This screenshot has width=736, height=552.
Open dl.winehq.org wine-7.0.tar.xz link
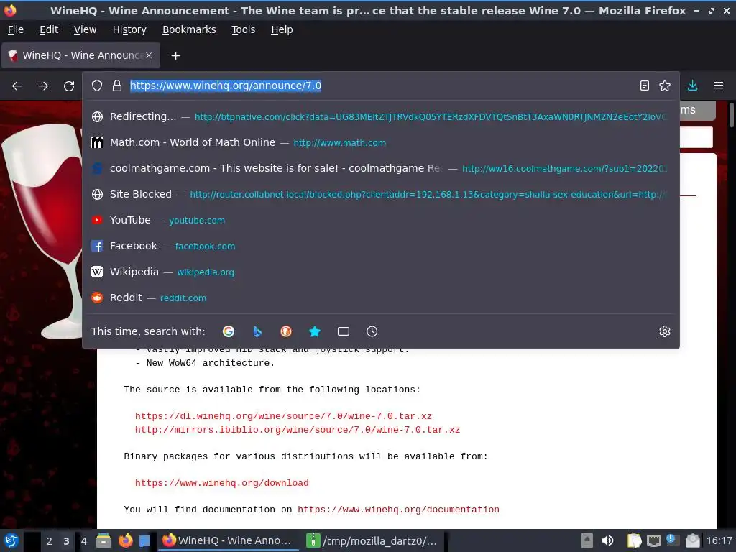283,416
